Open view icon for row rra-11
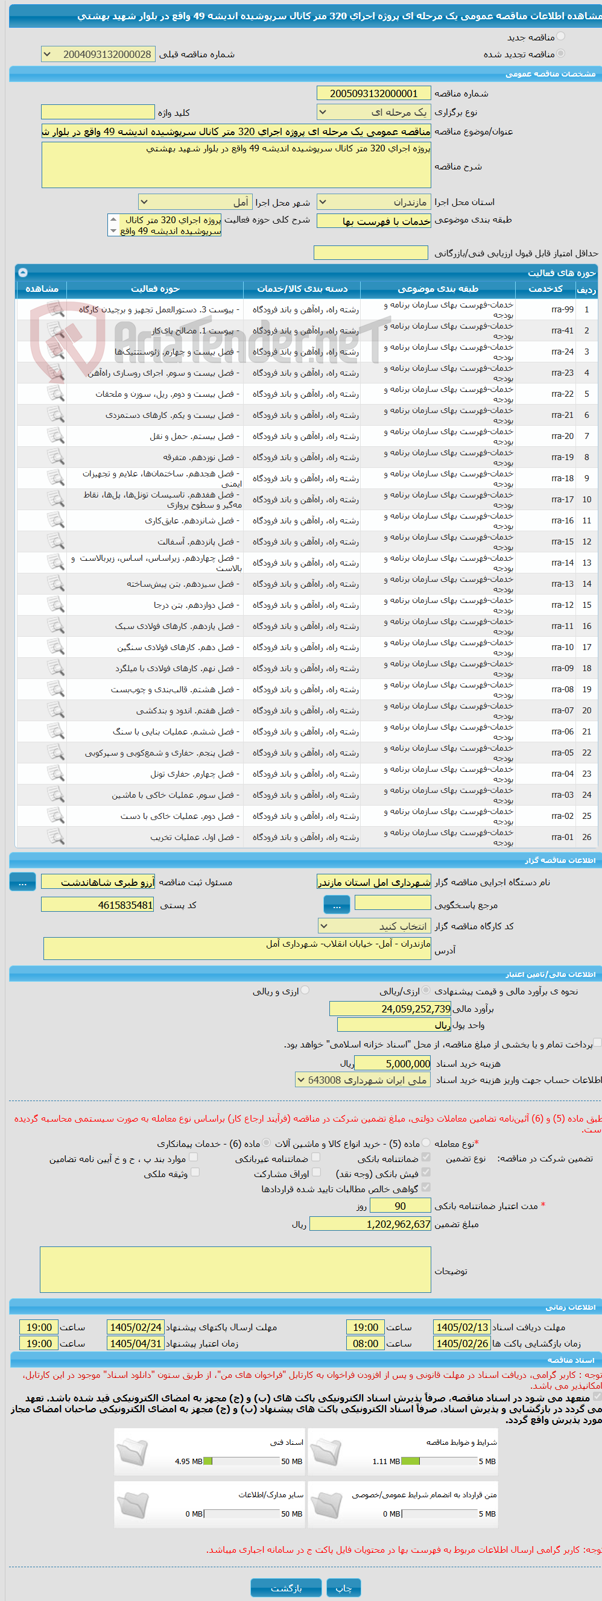602x1601 pixels. pyautogui.click(x=56, y=626)
